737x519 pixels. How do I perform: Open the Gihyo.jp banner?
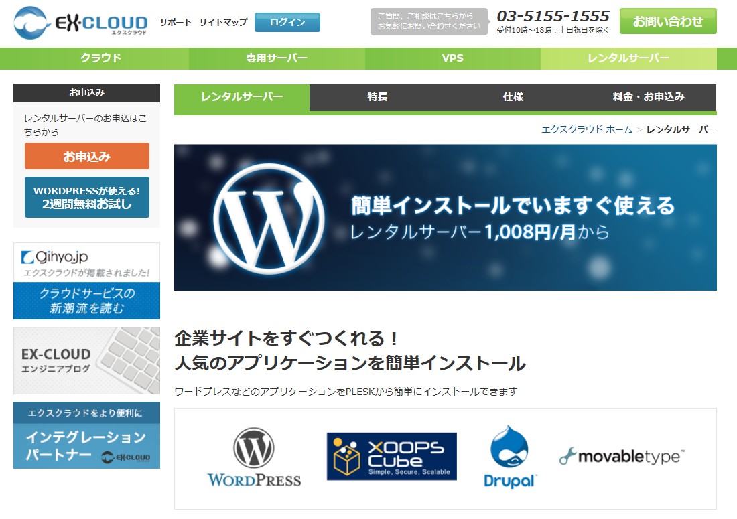pos(86,281)
